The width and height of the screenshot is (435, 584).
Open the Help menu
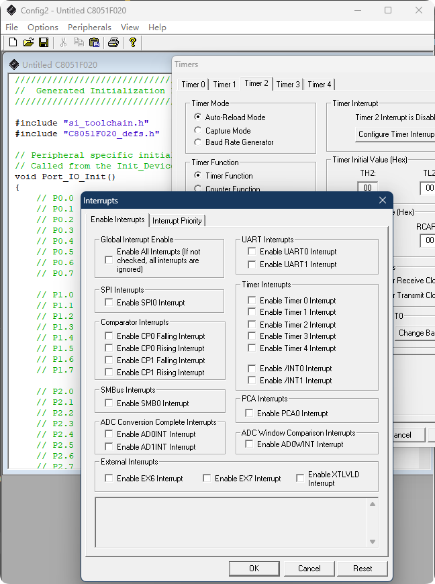[x=157, y=28]
